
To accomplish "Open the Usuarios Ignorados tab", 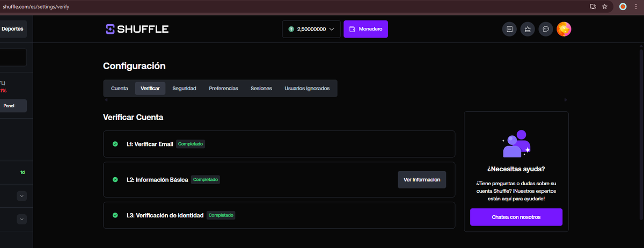I will coord(307,88).
